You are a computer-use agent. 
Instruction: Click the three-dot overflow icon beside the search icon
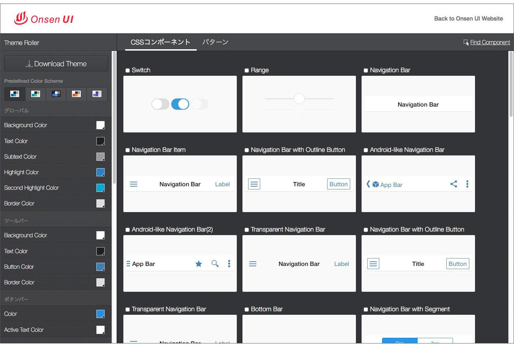coord(229,264)
